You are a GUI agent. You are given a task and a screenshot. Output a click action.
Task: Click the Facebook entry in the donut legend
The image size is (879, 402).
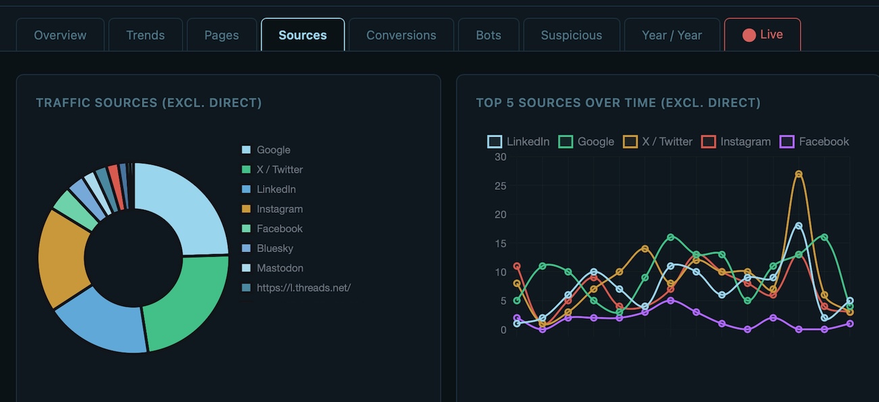(x=279, y=228)
